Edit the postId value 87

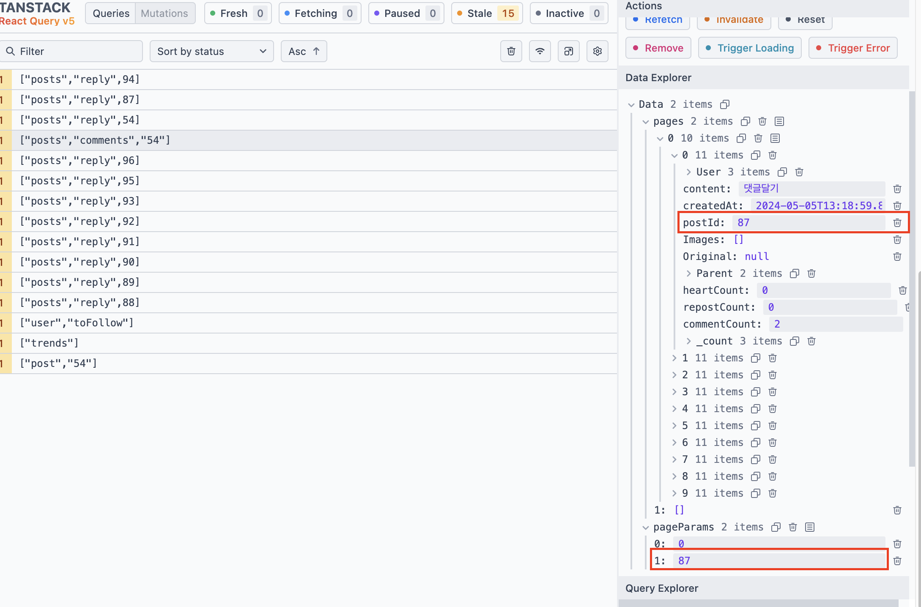(x=809, y=223)
